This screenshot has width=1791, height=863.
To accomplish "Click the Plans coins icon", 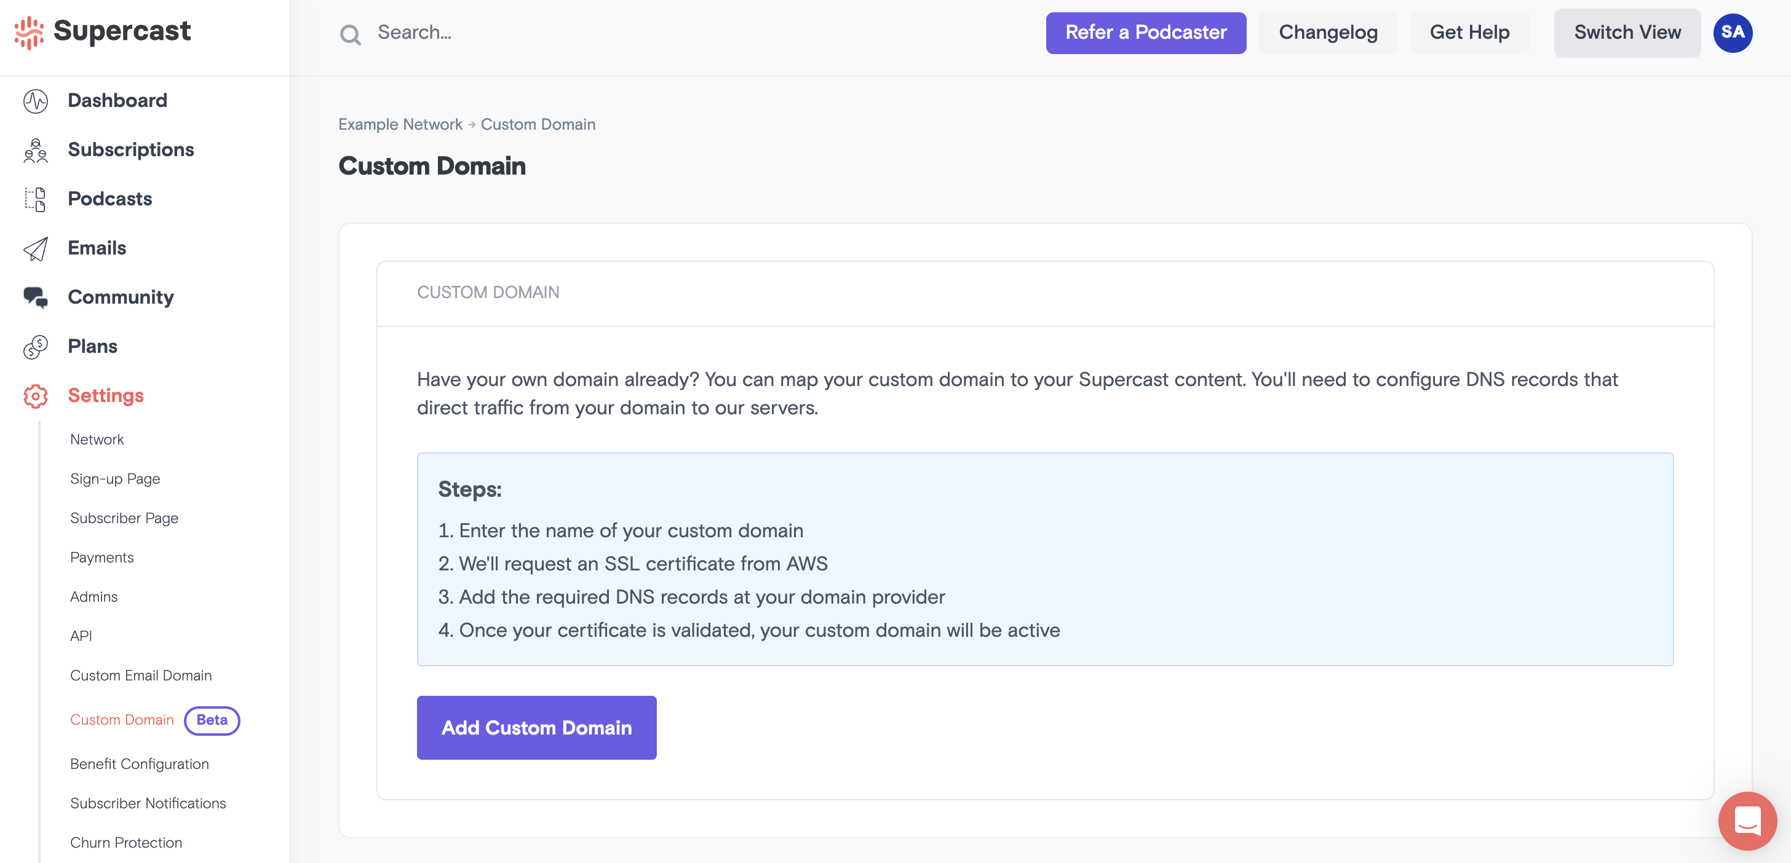I will (x=36, y=347).
